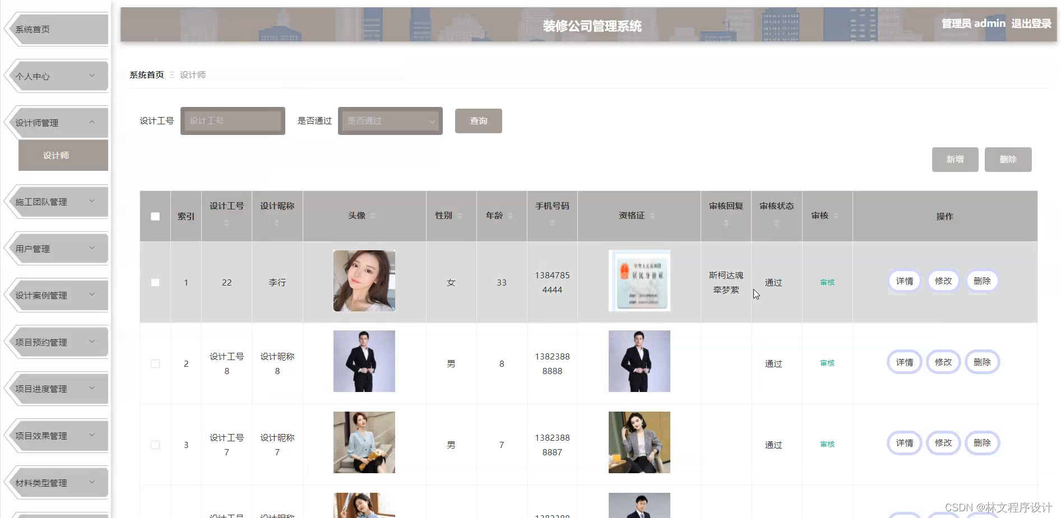Click 管理员 admin in header
Screen dimensions: 1061x518
coord(974,24)
